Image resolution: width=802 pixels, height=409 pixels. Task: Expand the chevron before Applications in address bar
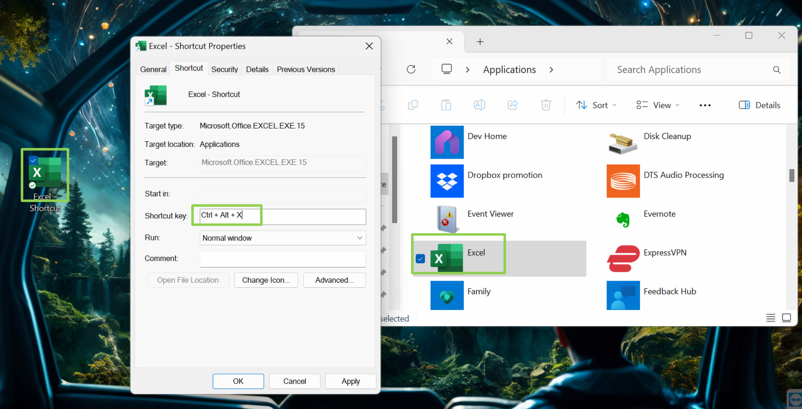pos(467,70)
